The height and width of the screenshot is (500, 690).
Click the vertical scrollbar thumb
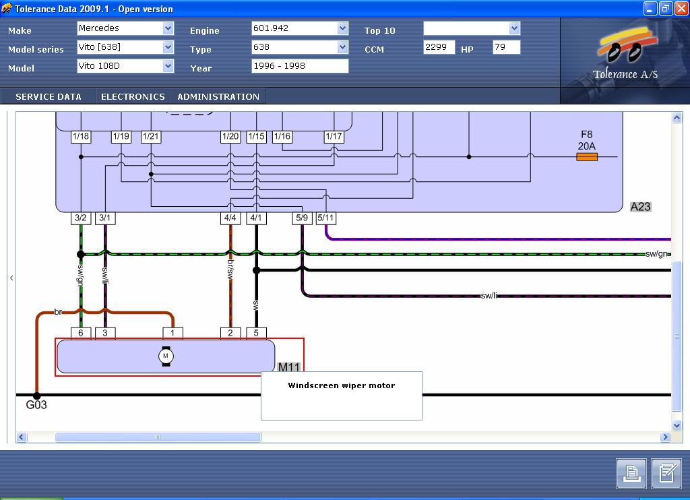pyautogui.click(x=677, y=336)
